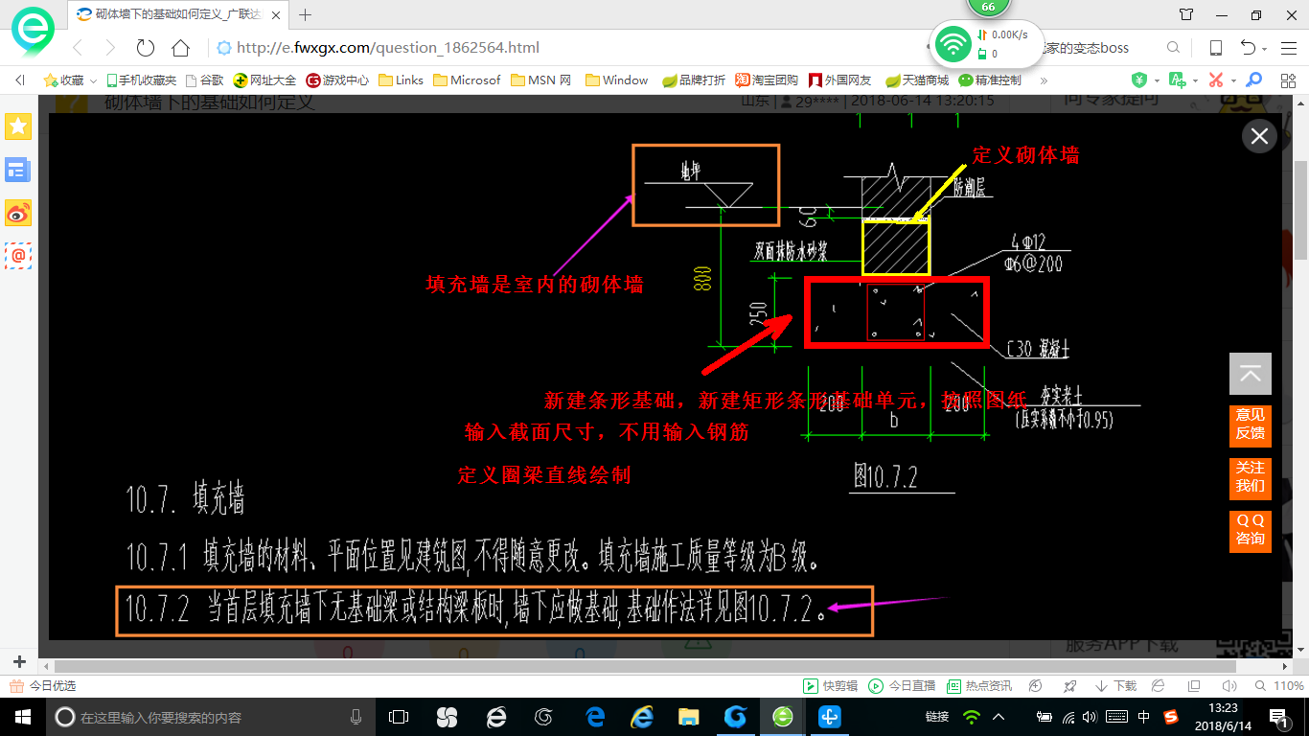Close the enlarged image overlay
1309x736 pixels.
tap(1259, 136)
